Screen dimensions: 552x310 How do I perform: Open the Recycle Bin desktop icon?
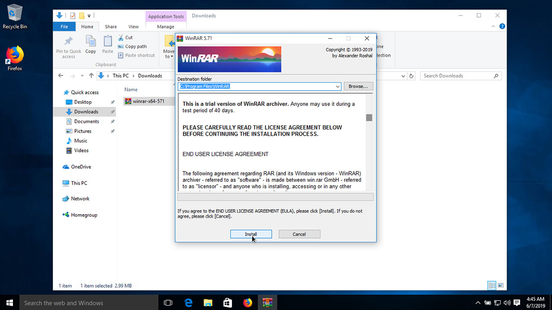[x=15, y=16]
